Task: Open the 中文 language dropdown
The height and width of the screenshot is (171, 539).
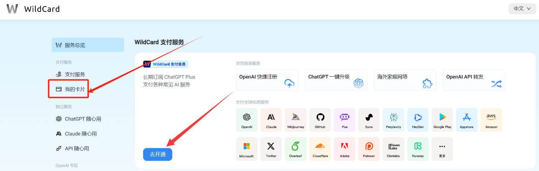Action: click(522, 9)
